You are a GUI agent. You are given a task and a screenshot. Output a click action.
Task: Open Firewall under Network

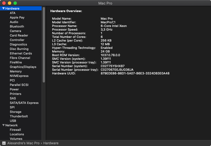[x=15, y=130]
